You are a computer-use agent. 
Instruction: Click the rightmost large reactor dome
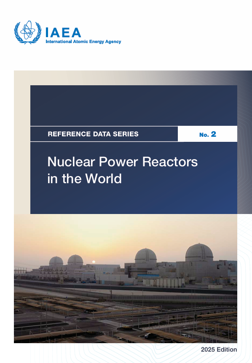click(199, 252)
